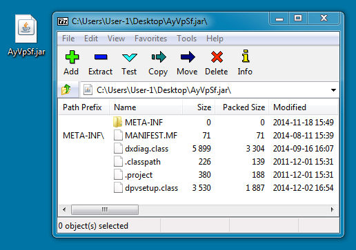Image resolution: width=356 pixels, height=250 pixels.
Task: Click the red Delete toolbar button
Action: click(217, 63)
